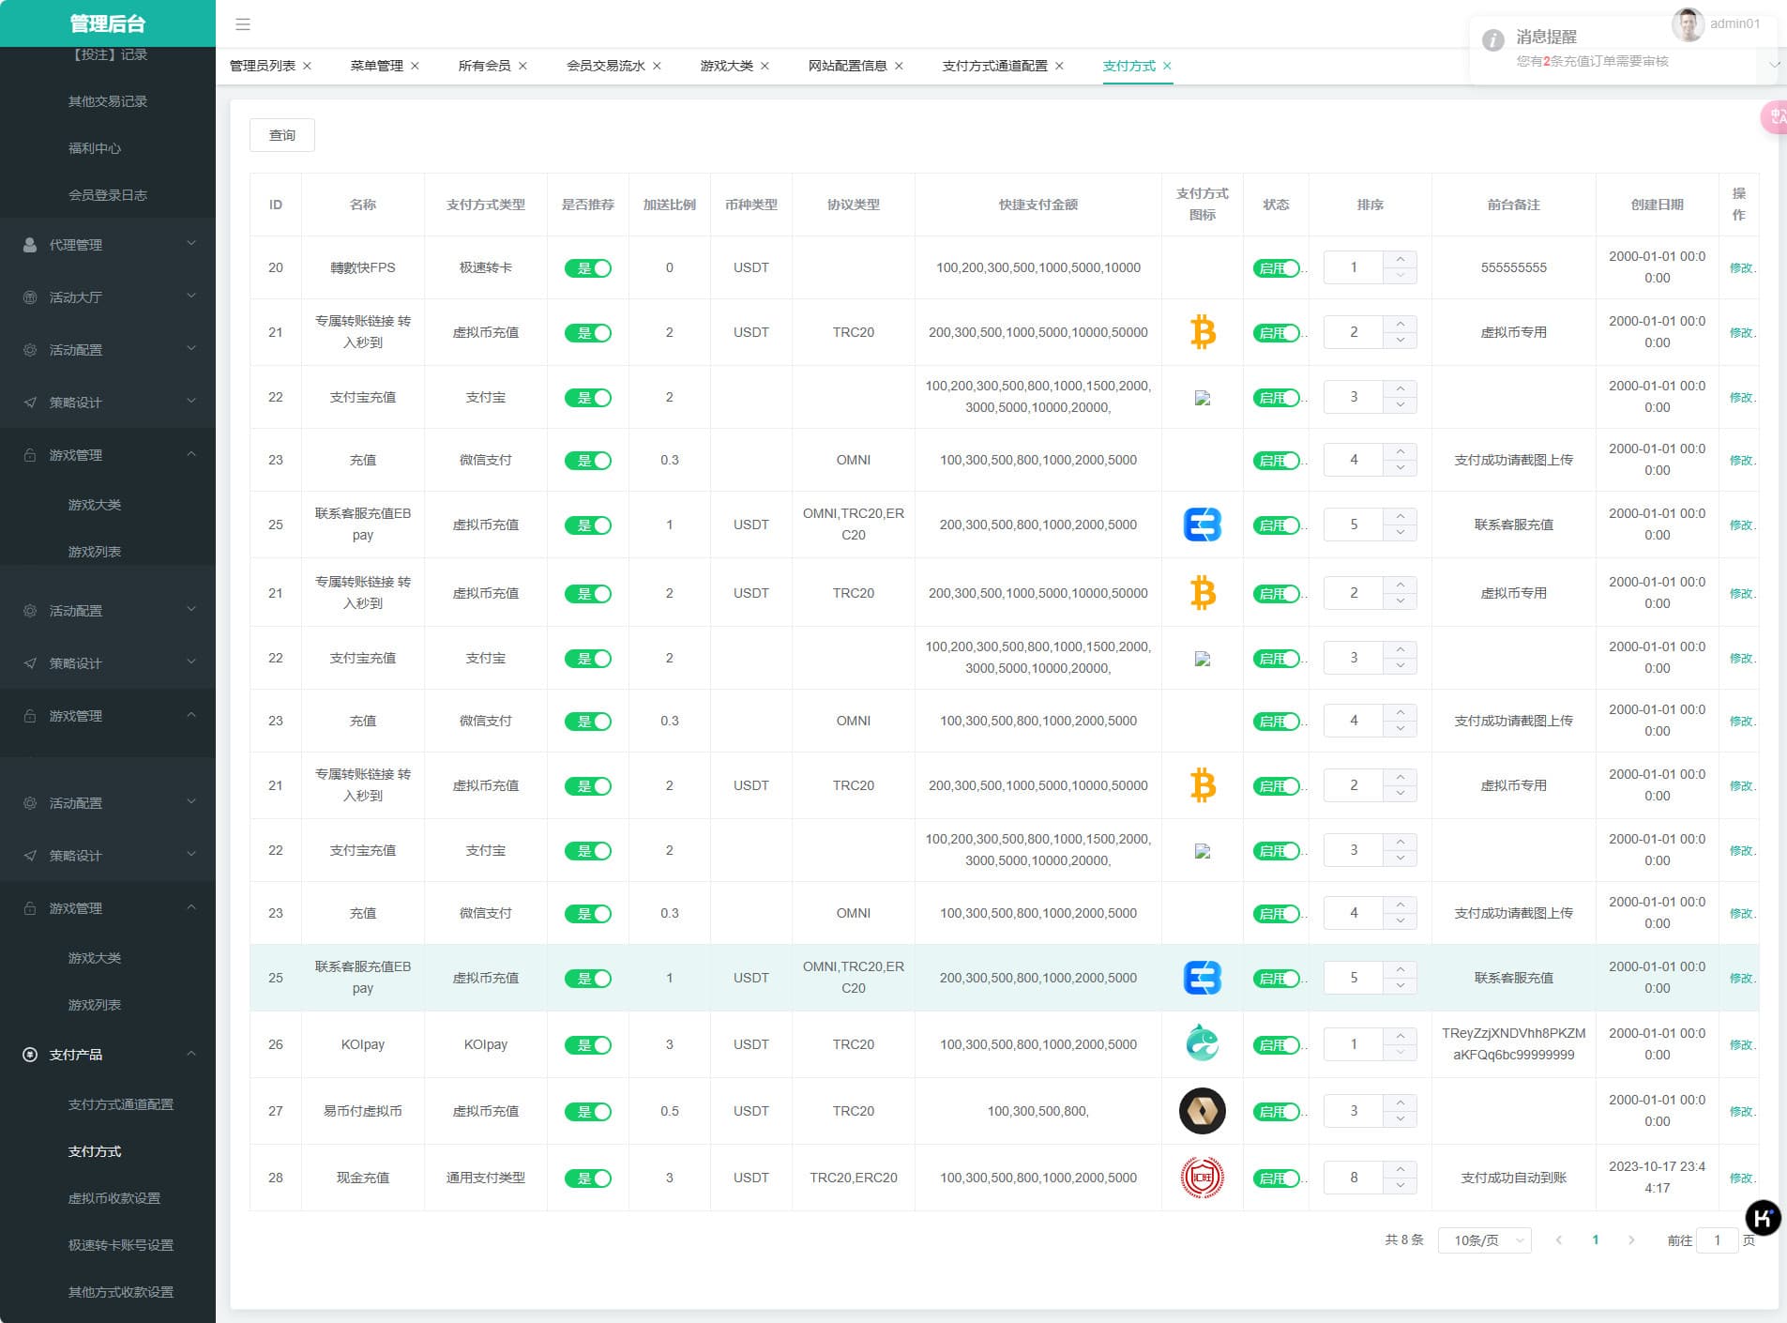
Task: Toggle 状态 enable switch for KOIpay row
Action: (1276, 1045)
